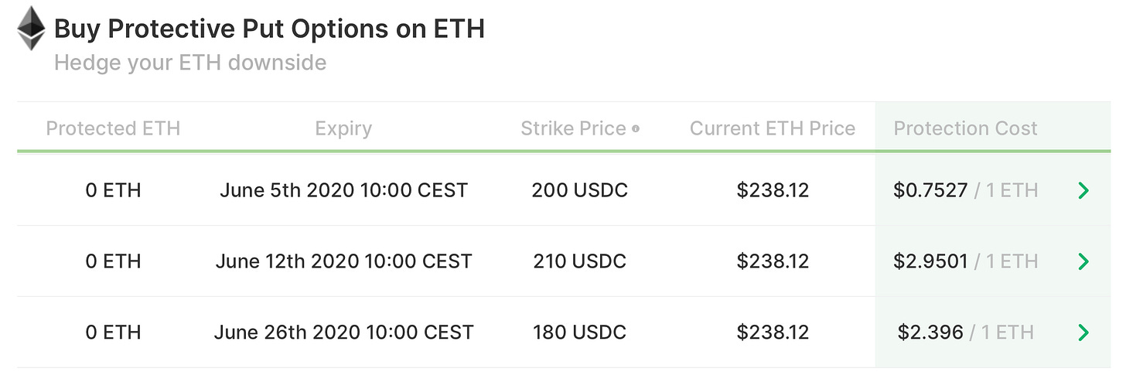Expand the June 12th option via green arrow
Viewport: 1126px width, 382px height.
coord(1083,261)
